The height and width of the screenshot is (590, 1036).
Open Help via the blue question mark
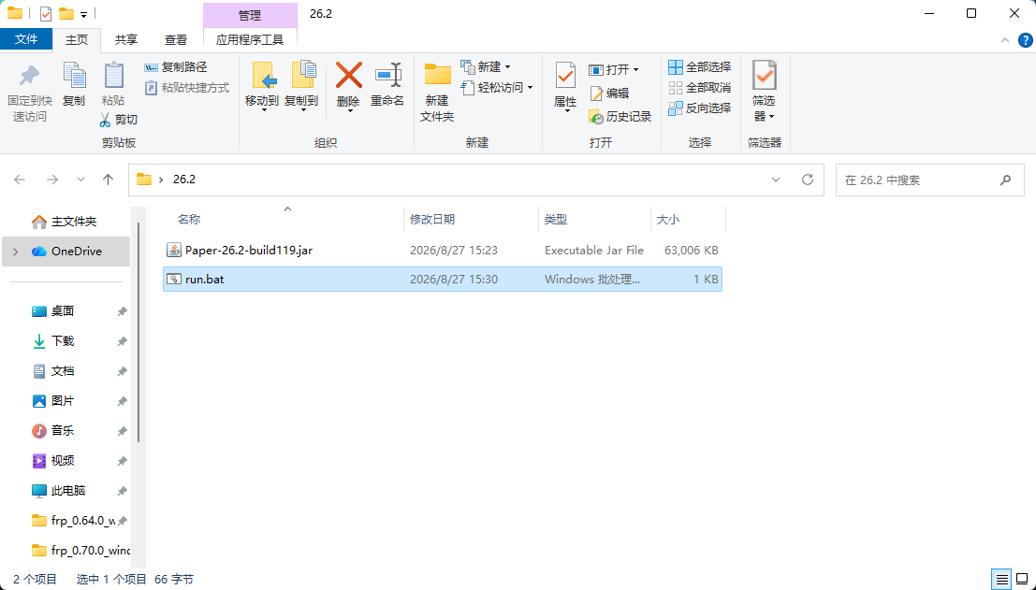click(x=1025, y=40)
